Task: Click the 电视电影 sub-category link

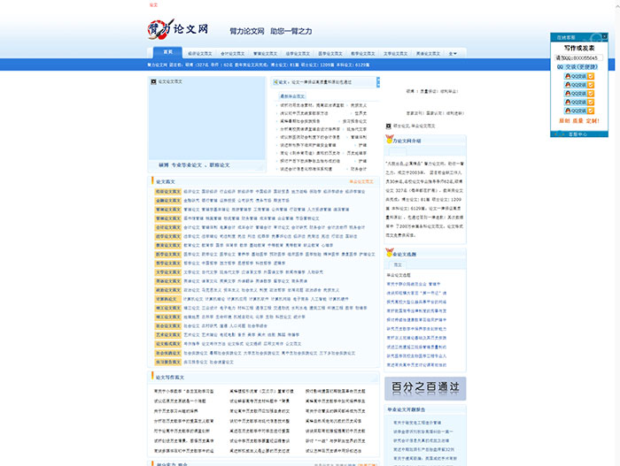Action: click(228, 335)
